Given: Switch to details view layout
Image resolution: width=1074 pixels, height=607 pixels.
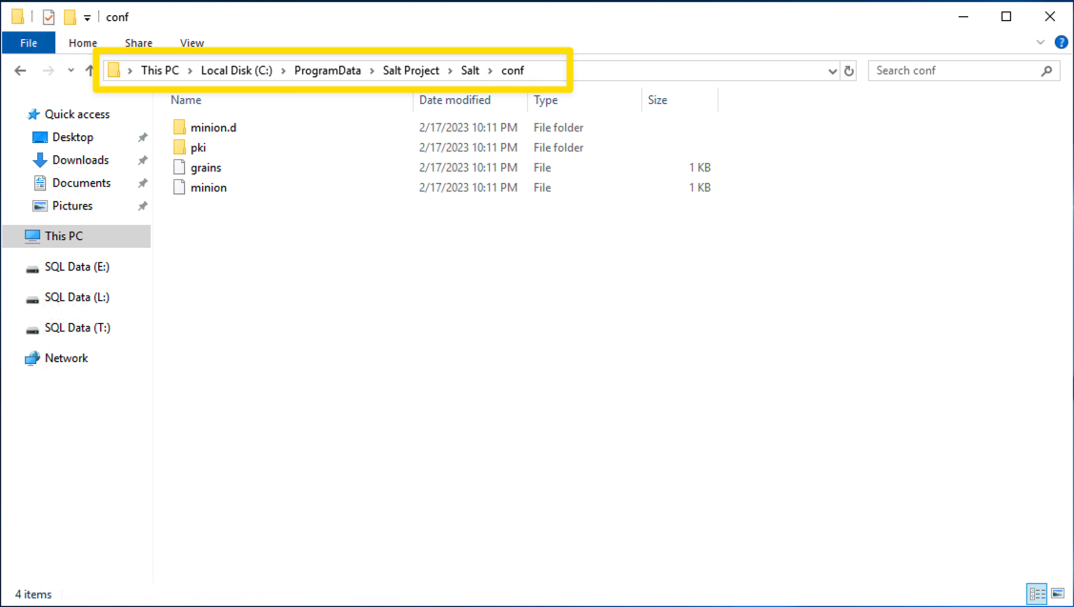Looking at the screenshot, I should 1037,594.
